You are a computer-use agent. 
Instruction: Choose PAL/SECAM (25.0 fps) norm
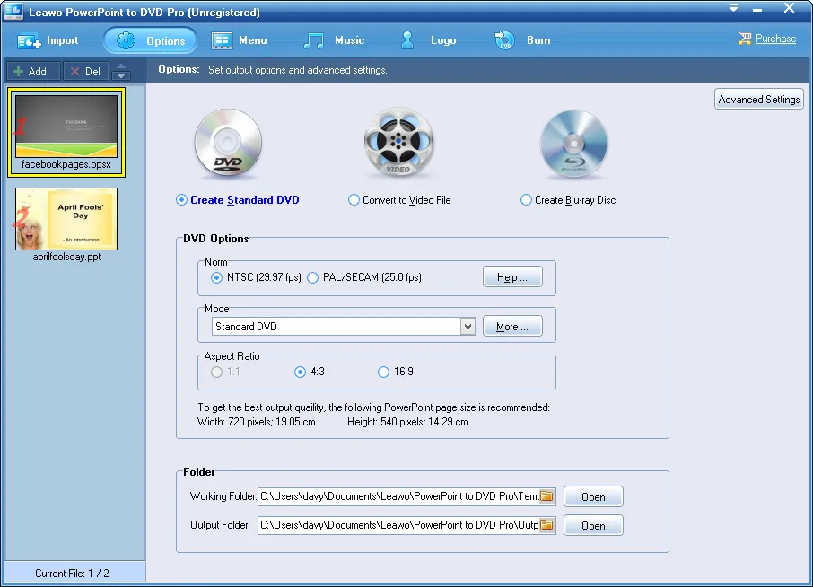click(364, 277)
